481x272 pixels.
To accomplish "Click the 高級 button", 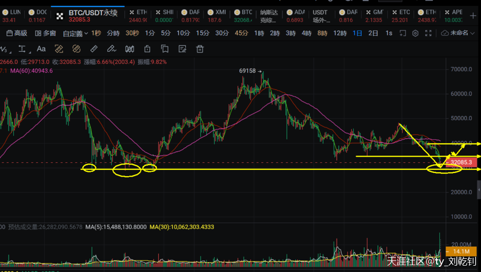I will (x=17, y=33).
